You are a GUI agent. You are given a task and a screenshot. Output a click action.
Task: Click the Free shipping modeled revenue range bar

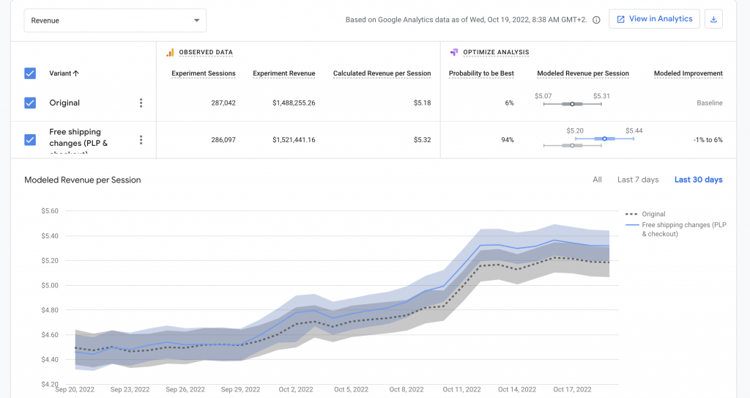[x=604, y=139]
